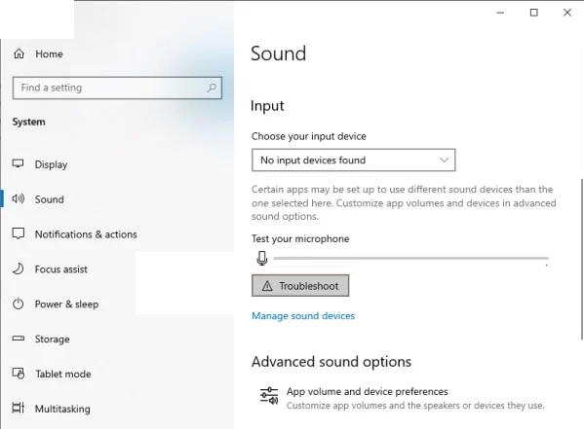Click the microphone icon under Test your microphone
This screenshot has width=584, height=429.
tap(262, 258)
